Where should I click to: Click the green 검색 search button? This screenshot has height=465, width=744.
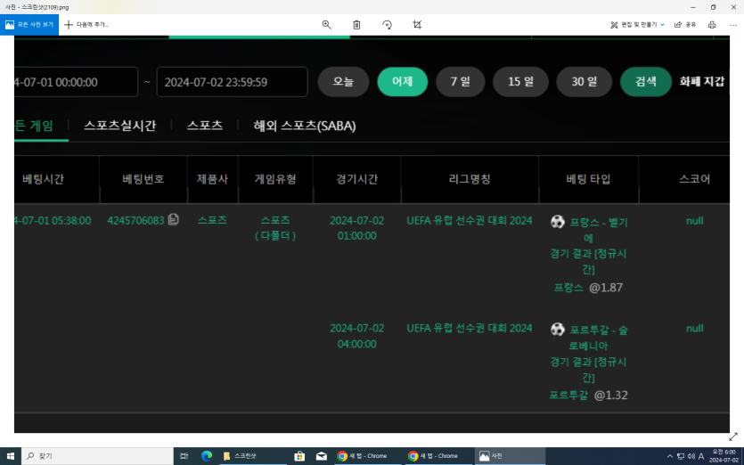(x=646, y=82)
